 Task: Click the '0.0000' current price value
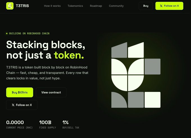pyautogui.click(x=15, y=122)
